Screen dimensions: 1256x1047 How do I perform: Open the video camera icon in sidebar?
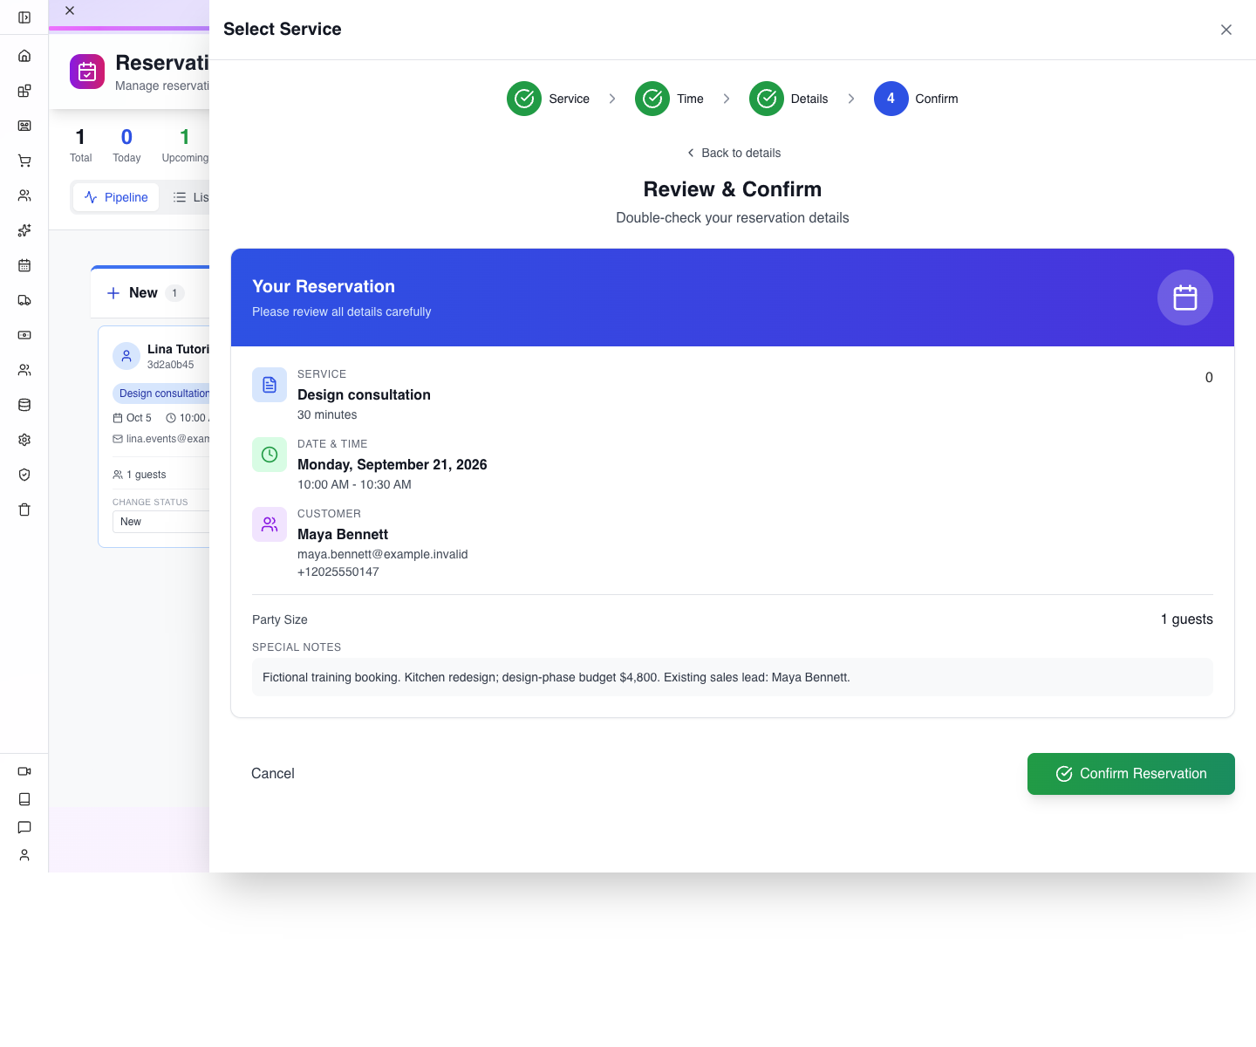(24, 771)
